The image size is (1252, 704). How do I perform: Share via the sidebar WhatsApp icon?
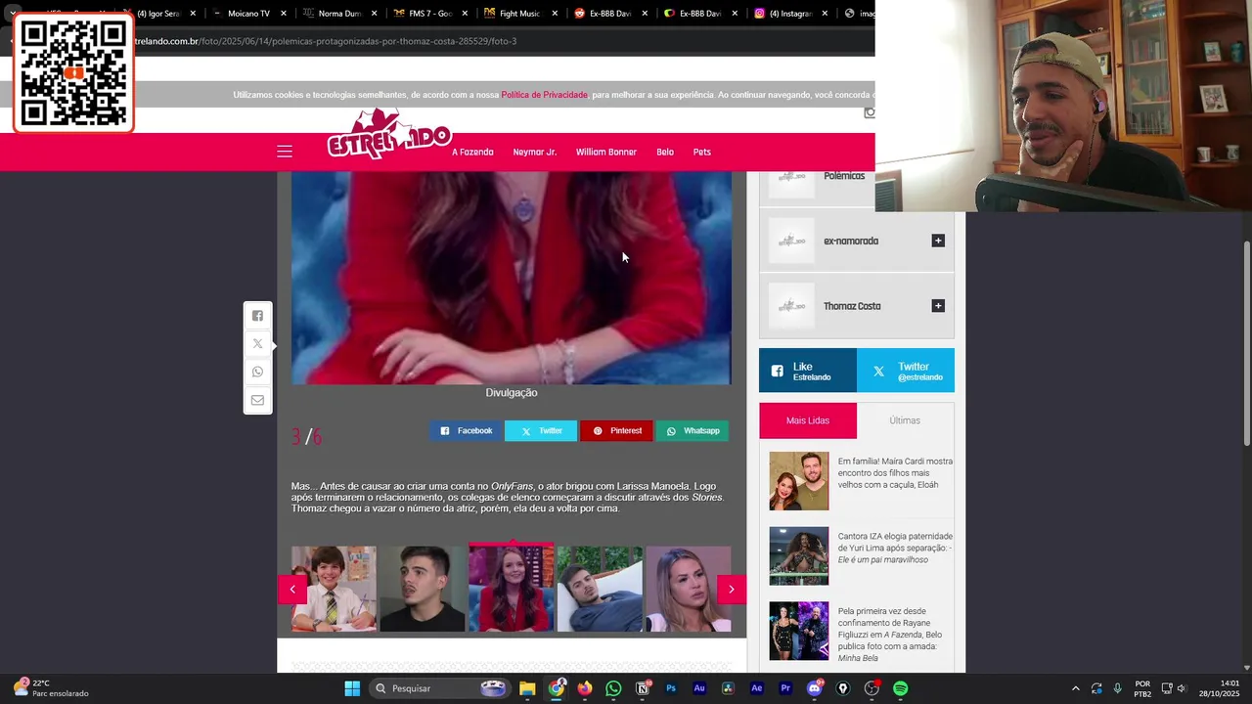(x=257, y=372)
